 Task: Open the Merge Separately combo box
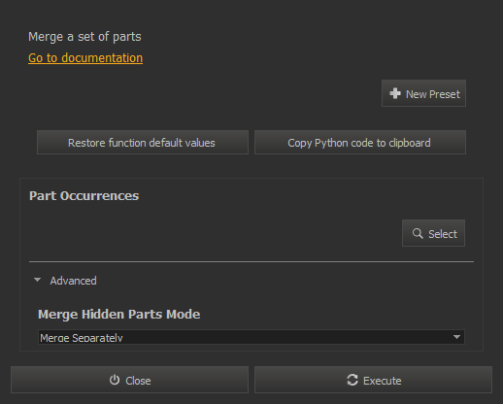(251, 337)
